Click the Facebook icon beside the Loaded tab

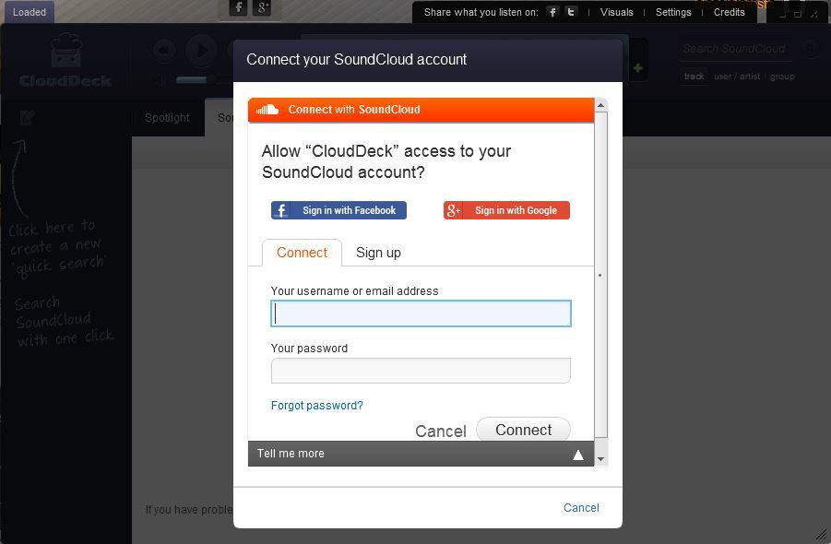[x=239, y=7]
